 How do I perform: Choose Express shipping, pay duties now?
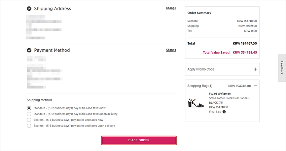pos(29,120)
